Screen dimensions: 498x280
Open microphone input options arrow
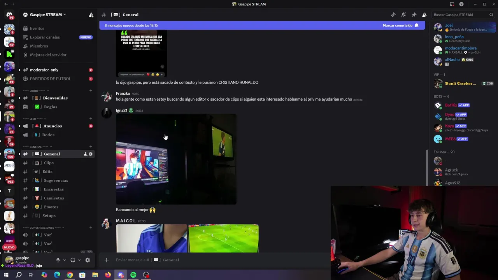(65, 260)
